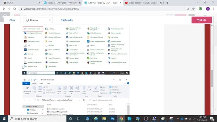Close the site preview
The width and height of the screenshot is (217, 122).
[12, 20]
